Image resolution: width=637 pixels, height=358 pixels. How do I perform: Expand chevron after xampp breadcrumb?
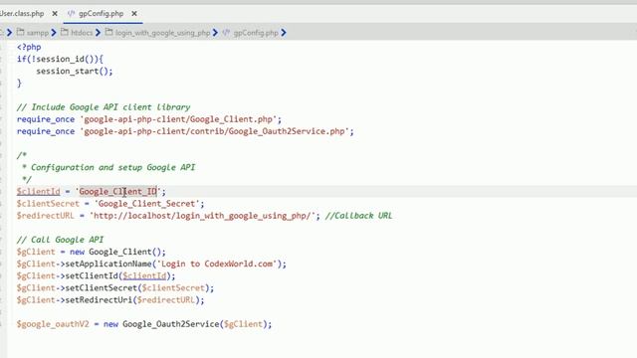click(x=54, y=33)
